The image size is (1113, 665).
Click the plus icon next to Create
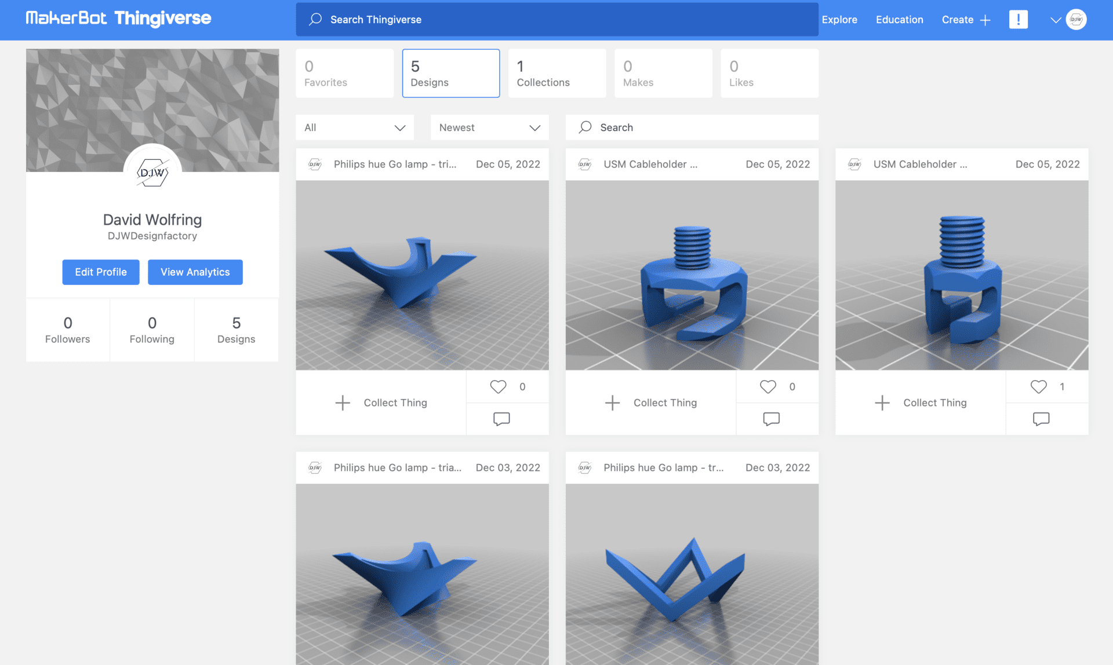(x=985, y=20)
